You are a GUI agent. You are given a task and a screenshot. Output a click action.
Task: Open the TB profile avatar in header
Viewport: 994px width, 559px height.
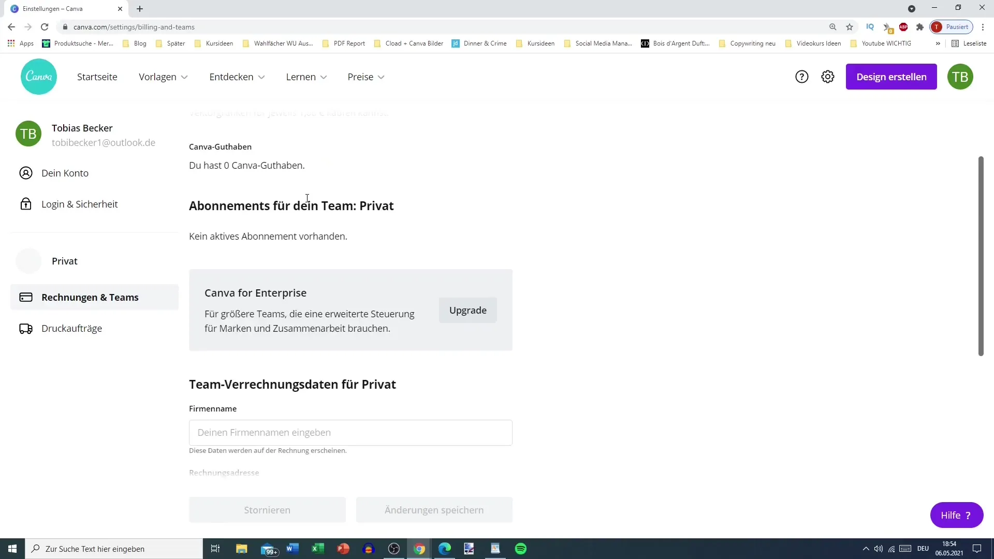[x=960, y=77]
